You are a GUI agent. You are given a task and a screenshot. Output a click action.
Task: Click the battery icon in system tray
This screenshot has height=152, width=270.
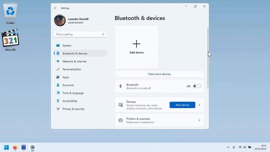[x=249, y=147]
